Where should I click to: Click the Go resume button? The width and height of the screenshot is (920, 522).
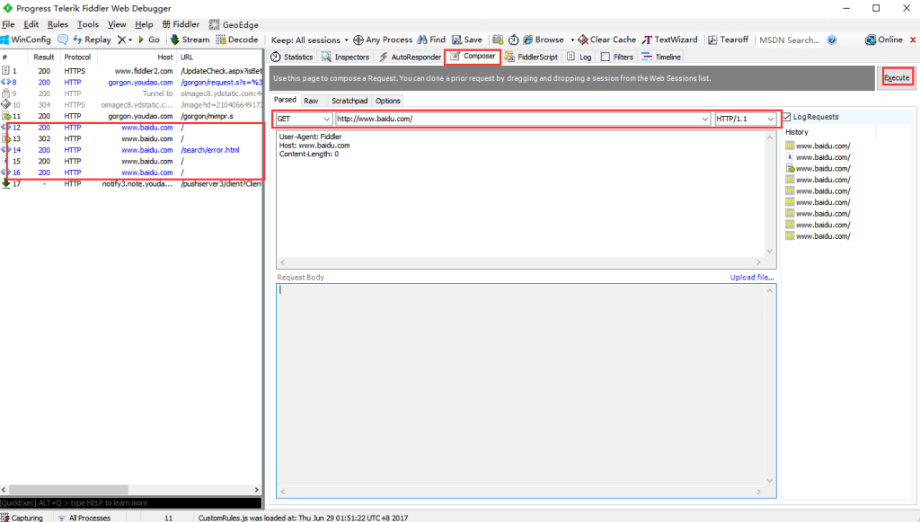pyautogui.click(x=149, y=40)
